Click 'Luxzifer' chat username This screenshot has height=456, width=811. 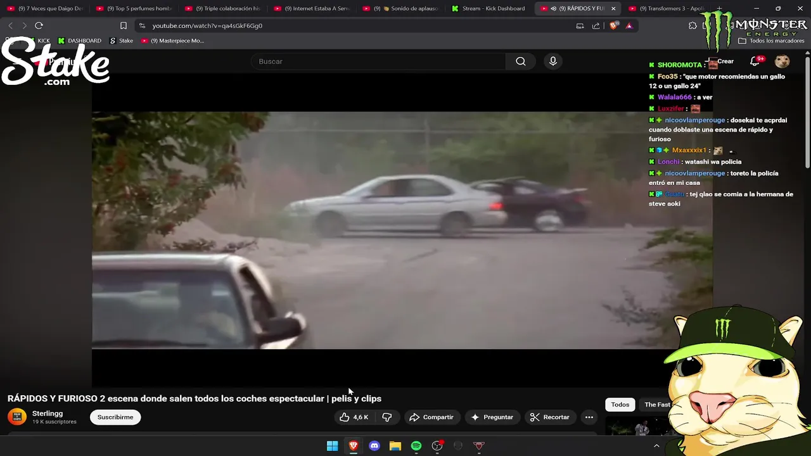click(671, 109)
